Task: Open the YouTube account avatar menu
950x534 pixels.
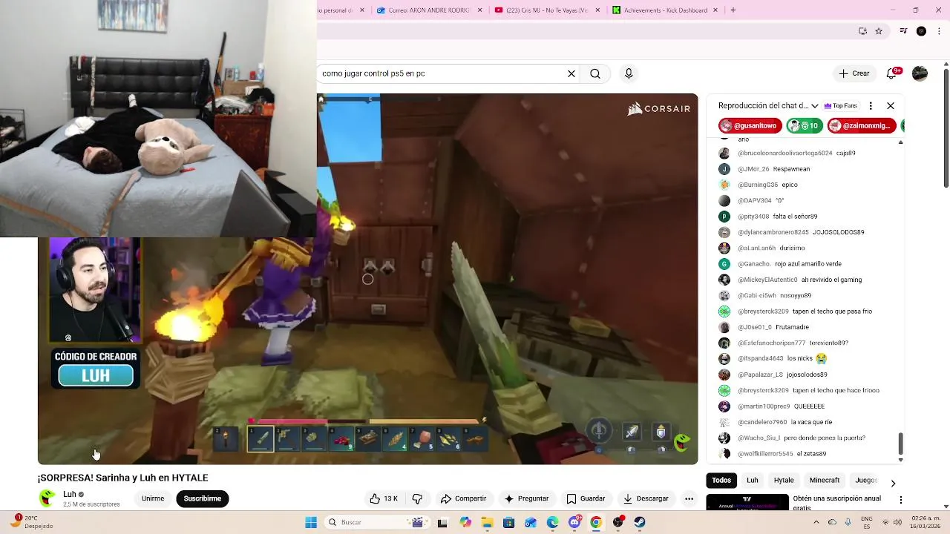Action: (x=920, y=73)
